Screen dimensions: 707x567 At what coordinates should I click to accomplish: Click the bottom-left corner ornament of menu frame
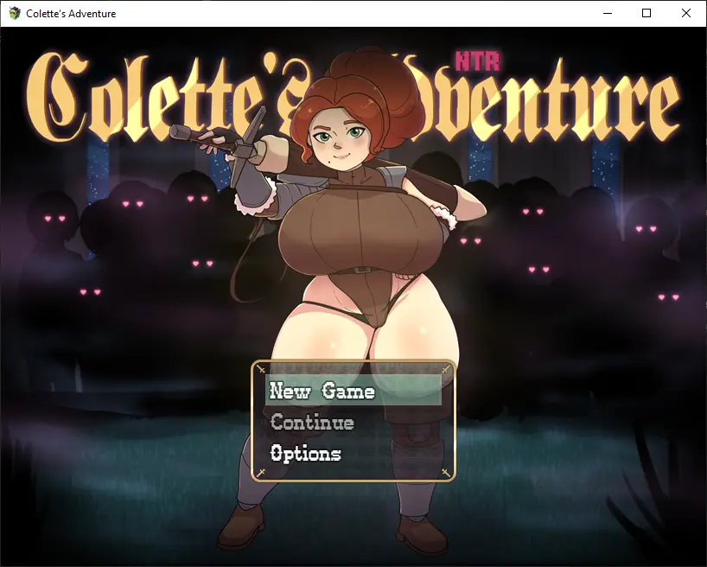tap(261, 473)
